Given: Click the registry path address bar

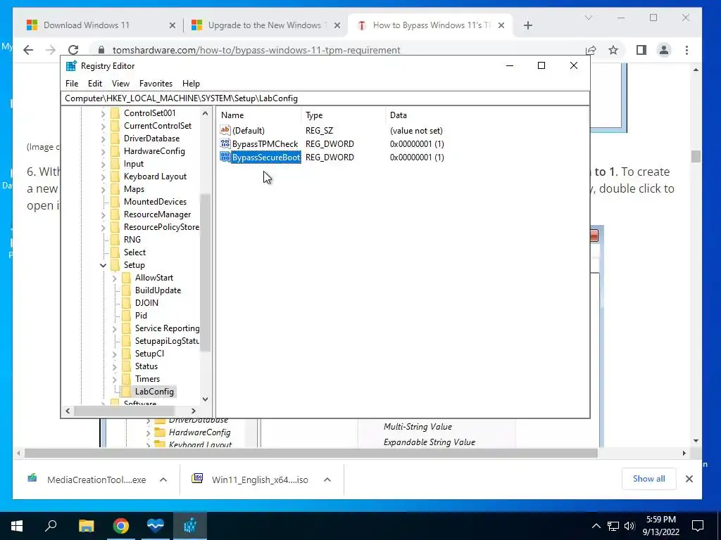Looking at the screenshot, I should [x=325, y=98].
